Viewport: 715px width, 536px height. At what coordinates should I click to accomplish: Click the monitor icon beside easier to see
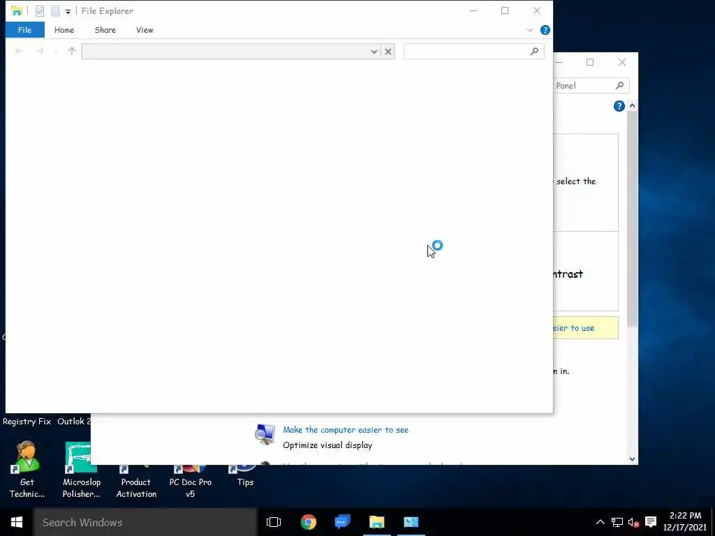click(265, 433)
